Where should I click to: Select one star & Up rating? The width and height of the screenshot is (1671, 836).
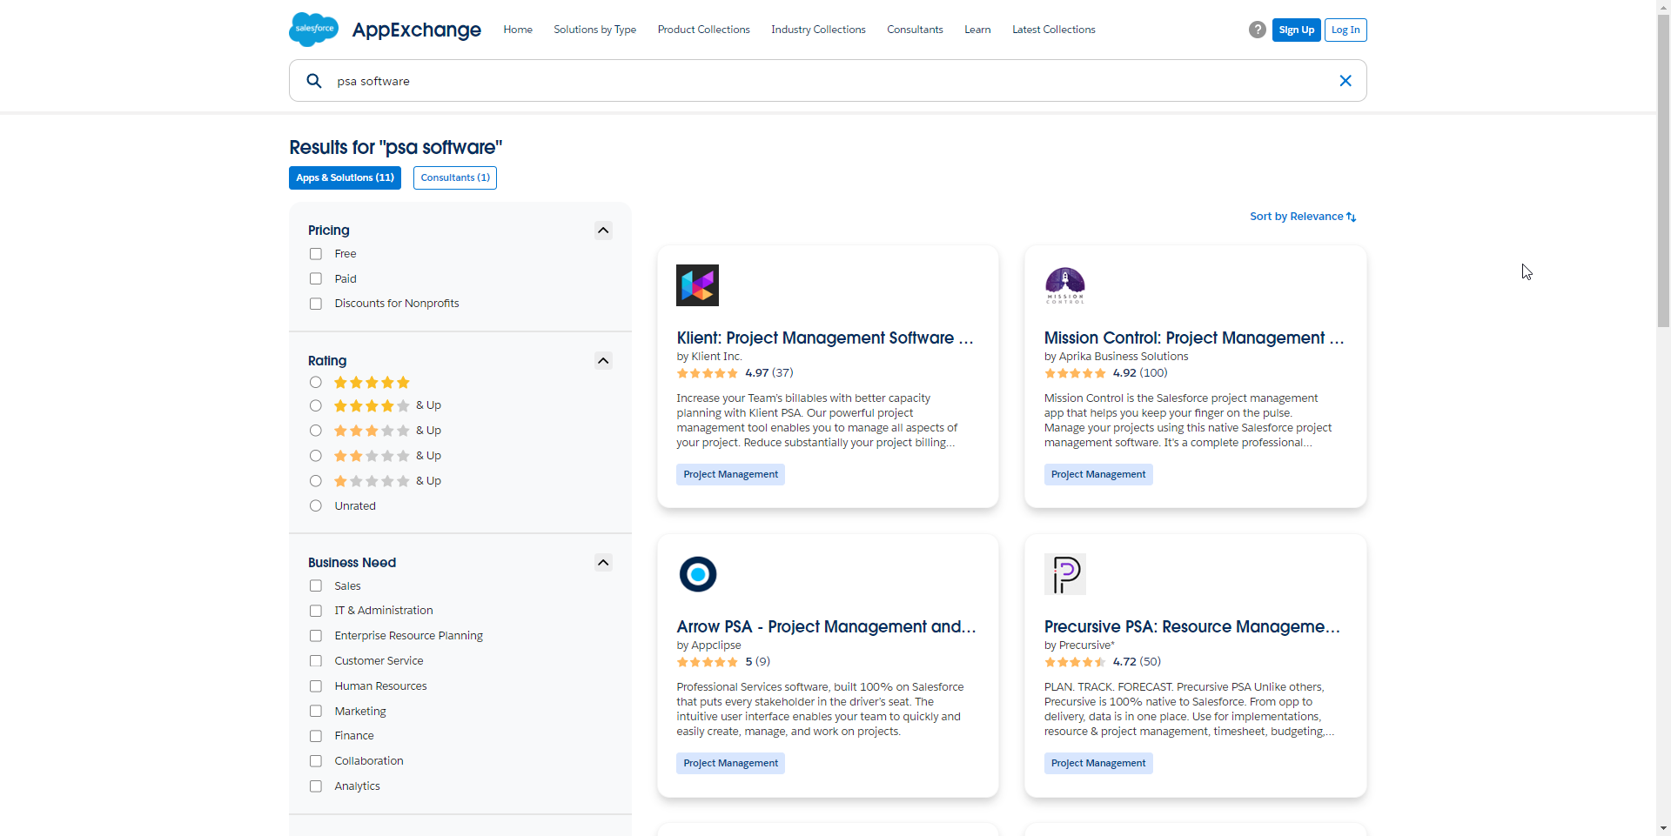tap(316, 481)
